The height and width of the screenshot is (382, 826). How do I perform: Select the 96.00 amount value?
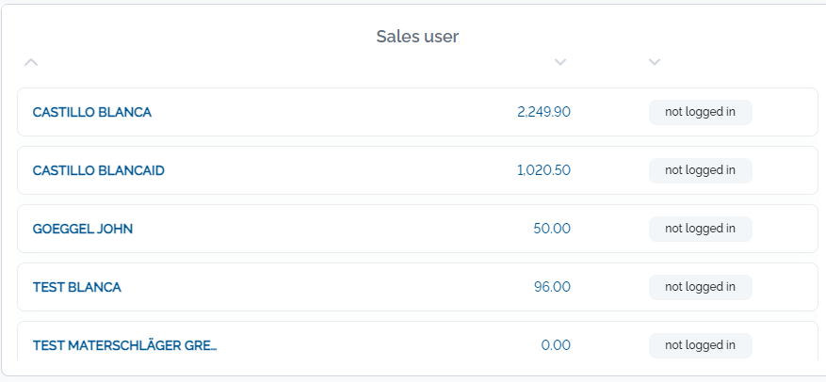[x=552, y=287]
